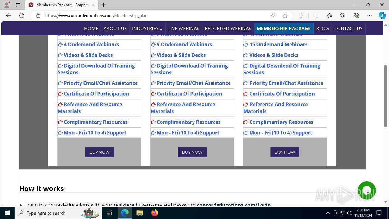Image resolution: width=389 pixels, height=219 pixels.
Task: Click scrollbar down arrow
Action: pyautogui.click(x=385, y=202)
